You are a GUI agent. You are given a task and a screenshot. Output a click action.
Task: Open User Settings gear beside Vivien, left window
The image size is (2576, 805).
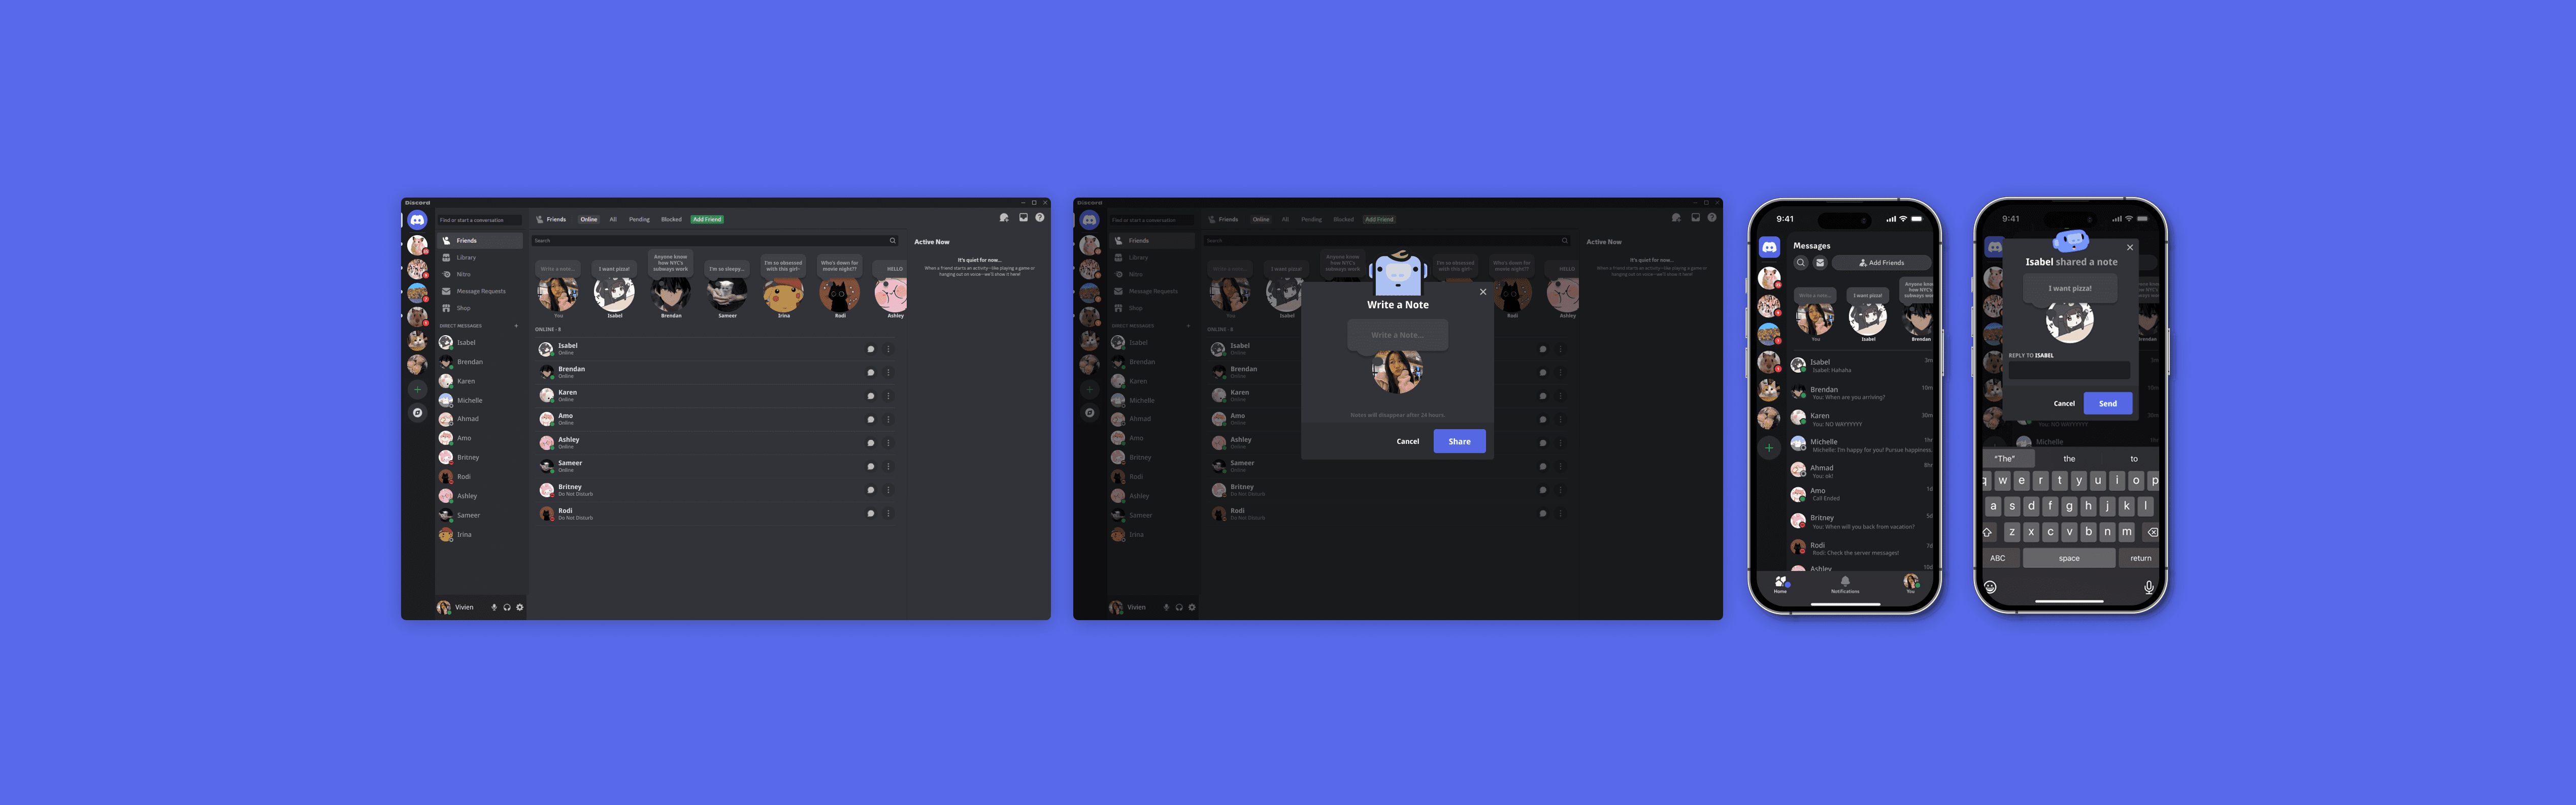[520, 607]
